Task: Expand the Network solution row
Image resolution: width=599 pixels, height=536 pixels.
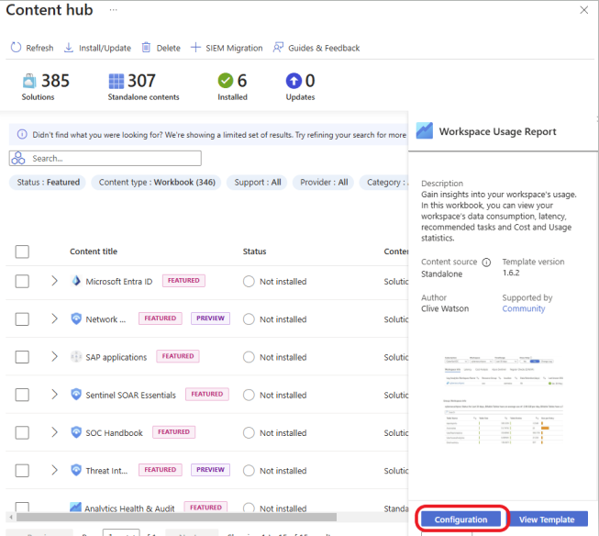Action: pos(54,318)
